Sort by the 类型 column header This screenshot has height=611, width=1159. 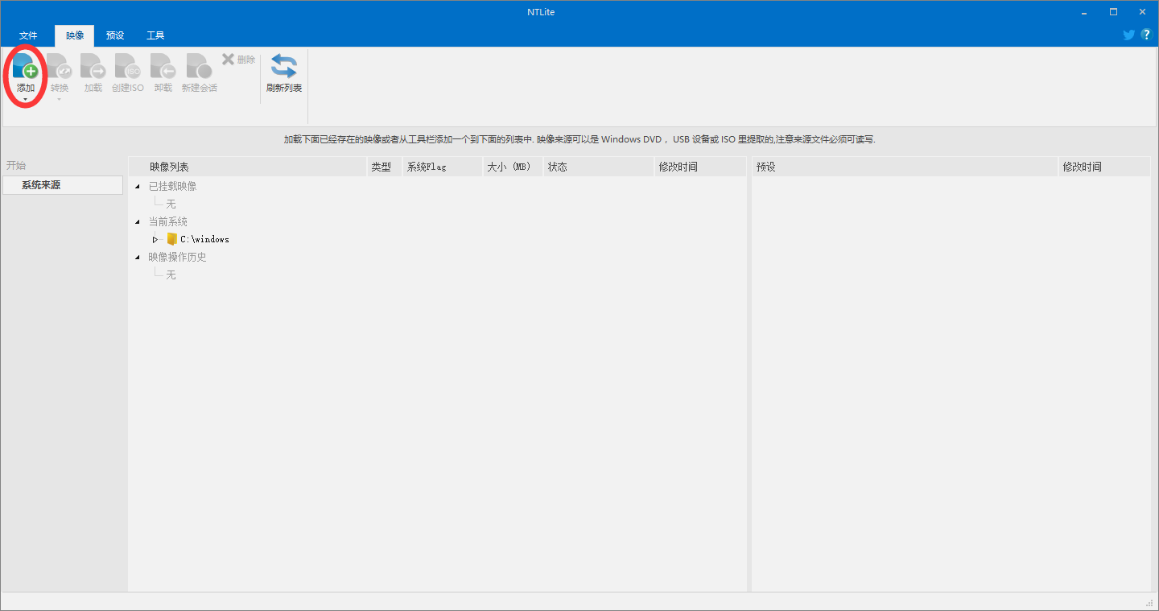click(384, 167)
